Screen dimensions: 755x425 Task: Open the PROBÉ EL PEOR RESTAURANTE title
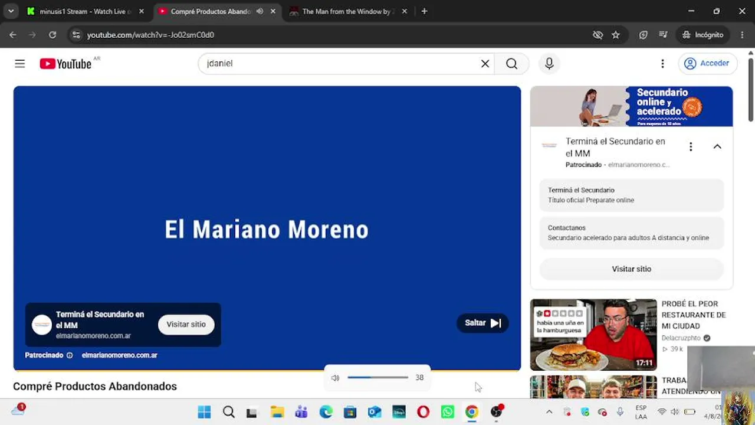pos(694,315)
